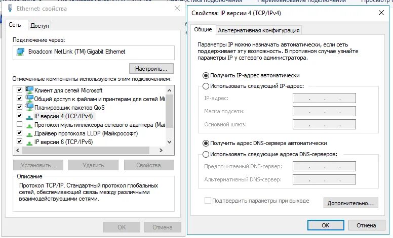Select Использовать следующий IP-адрес radio button
Screen dimensions: 393x238
tap(206, 86)
